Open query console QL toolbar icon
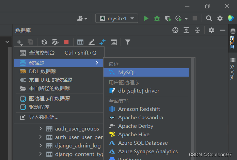Image resolution: width=237 pixels, height=160 pixels. tap(114, 42)
